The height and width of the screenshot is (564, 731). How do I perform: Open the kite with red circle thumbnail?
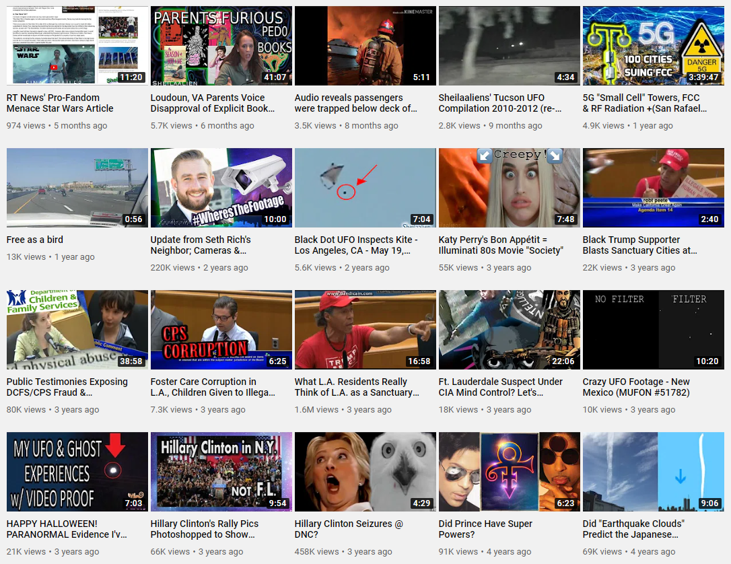365,188
